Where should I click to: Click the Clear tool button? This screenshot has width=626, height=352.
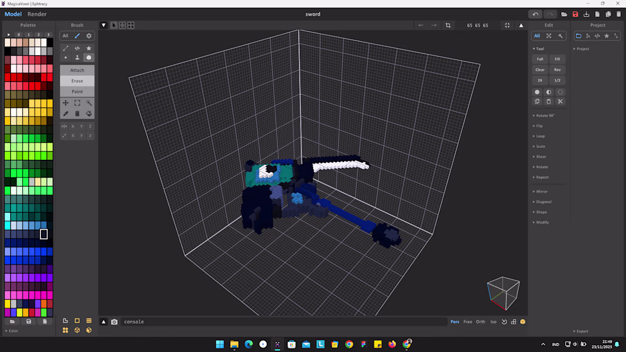(x=539, y=70)
